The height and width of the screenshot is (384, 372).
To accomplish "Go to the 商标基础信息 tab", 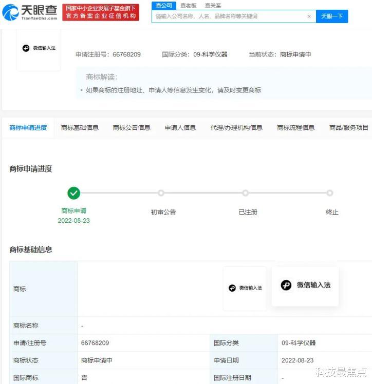I will [x=80, y=128].
